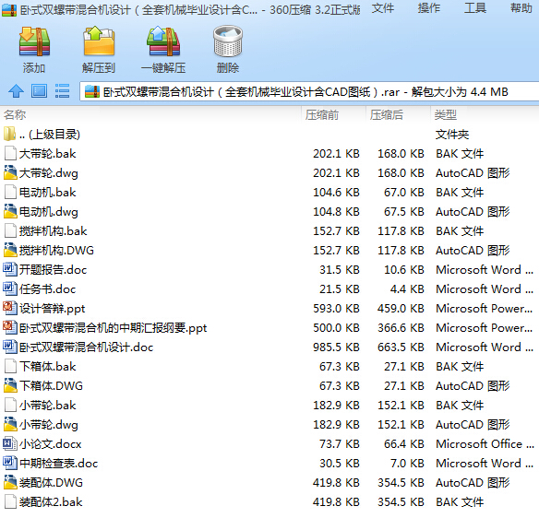Switch to list view button

(x=62, y=91)
